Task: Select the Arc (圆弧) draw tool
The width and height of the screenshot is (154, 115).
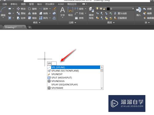Action: click(x=3, y=12)
